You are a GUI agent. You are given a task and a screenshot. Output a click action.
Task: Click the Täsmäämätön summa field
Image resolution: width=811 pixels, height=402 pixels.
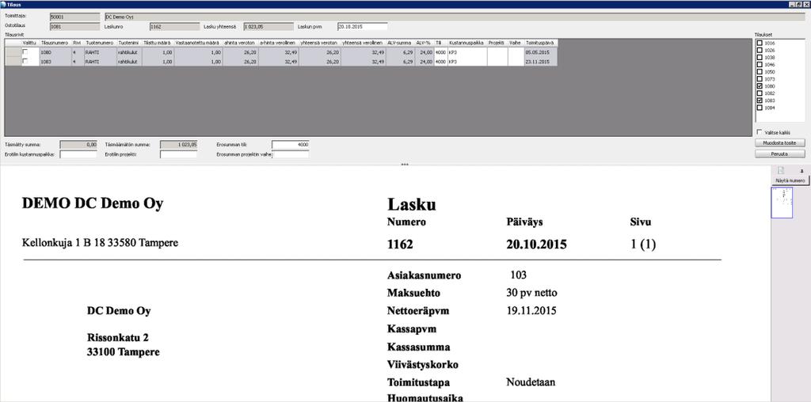[178, 145]
